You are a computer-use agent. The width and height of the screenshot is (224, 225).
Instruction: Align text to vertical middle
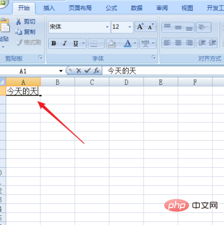[x=178, y=27]
